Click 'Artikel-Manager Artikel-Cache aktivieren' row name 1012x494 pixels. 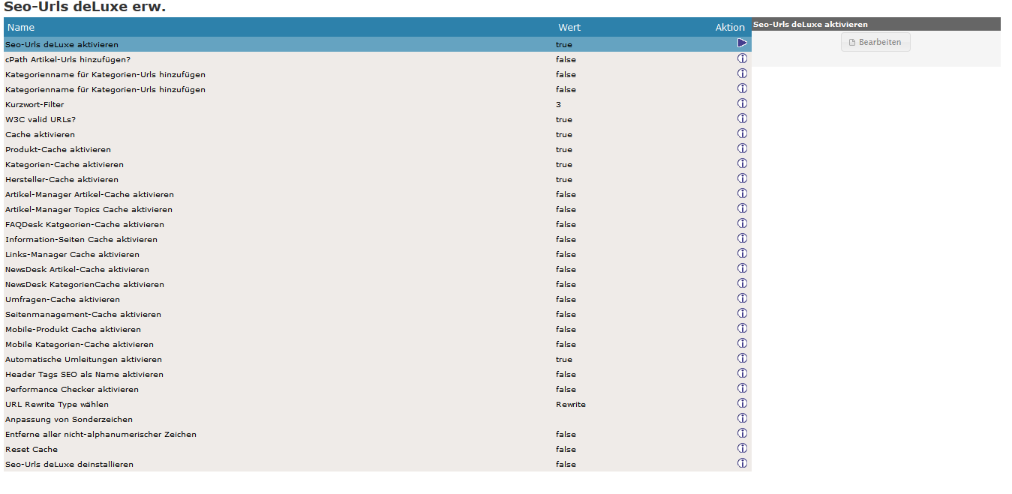pos(89,195)
